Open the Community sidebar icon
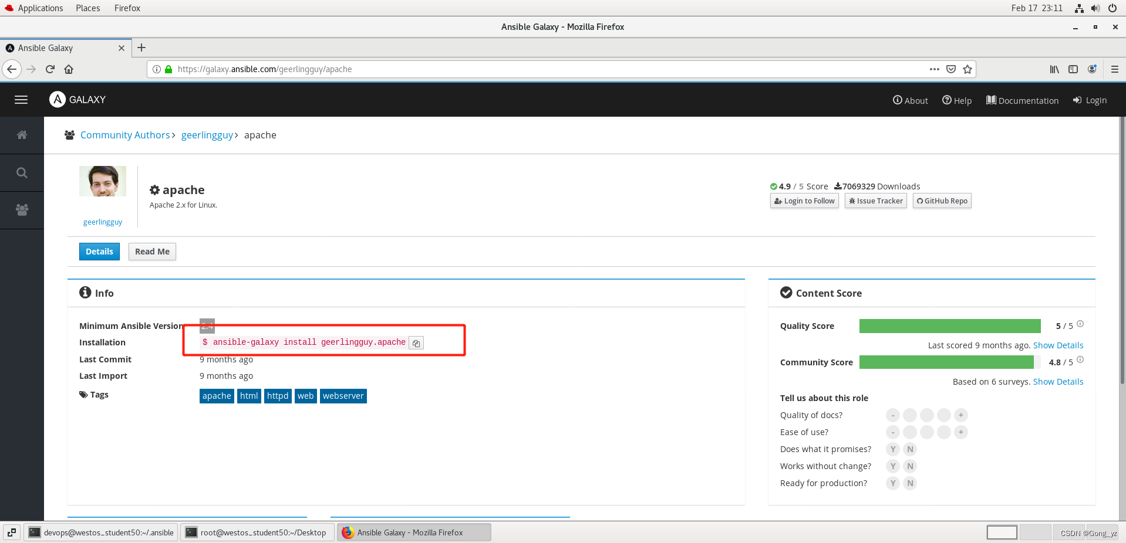The height and width of the screenshot is (543, 1126). 22,210
